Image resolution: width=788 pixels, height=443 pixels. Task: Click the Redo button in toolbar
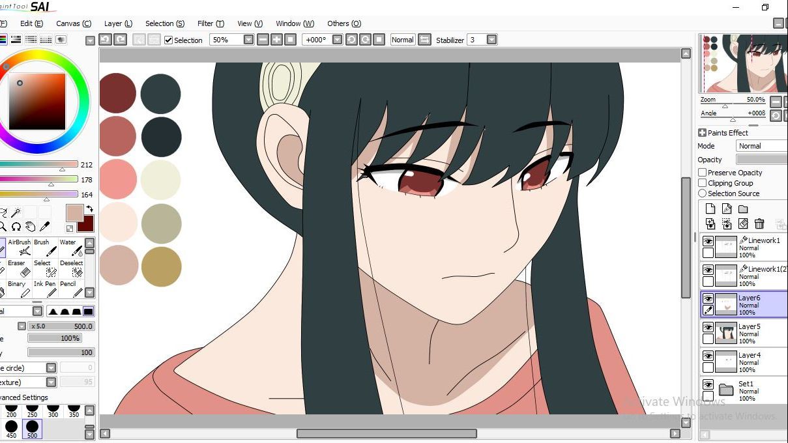click(121, 40)
